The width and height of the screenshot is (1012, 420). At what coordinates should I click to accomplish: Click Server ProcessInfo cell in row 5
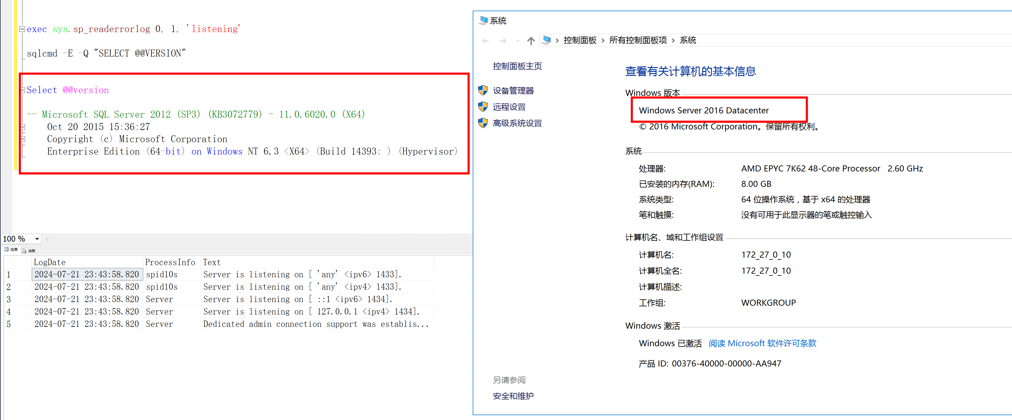[x=172, y=324]
